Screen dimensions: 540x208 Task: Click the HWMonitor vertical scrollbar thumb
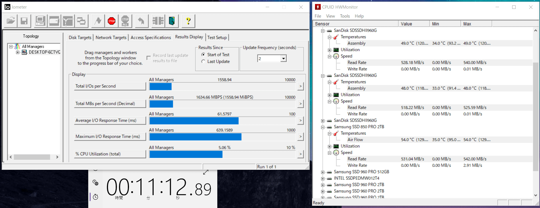coord(535,116)
